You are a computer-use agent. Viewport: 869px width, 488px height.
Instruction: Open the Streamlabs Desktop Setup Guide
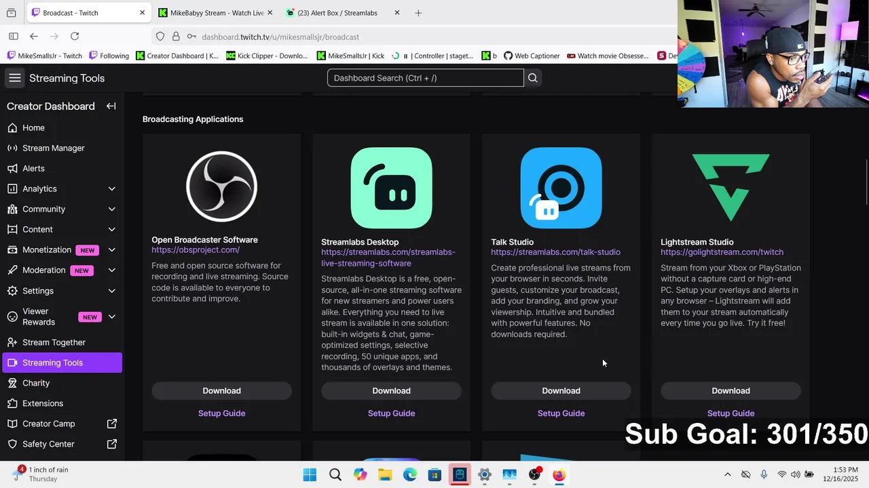click(391, 413)
